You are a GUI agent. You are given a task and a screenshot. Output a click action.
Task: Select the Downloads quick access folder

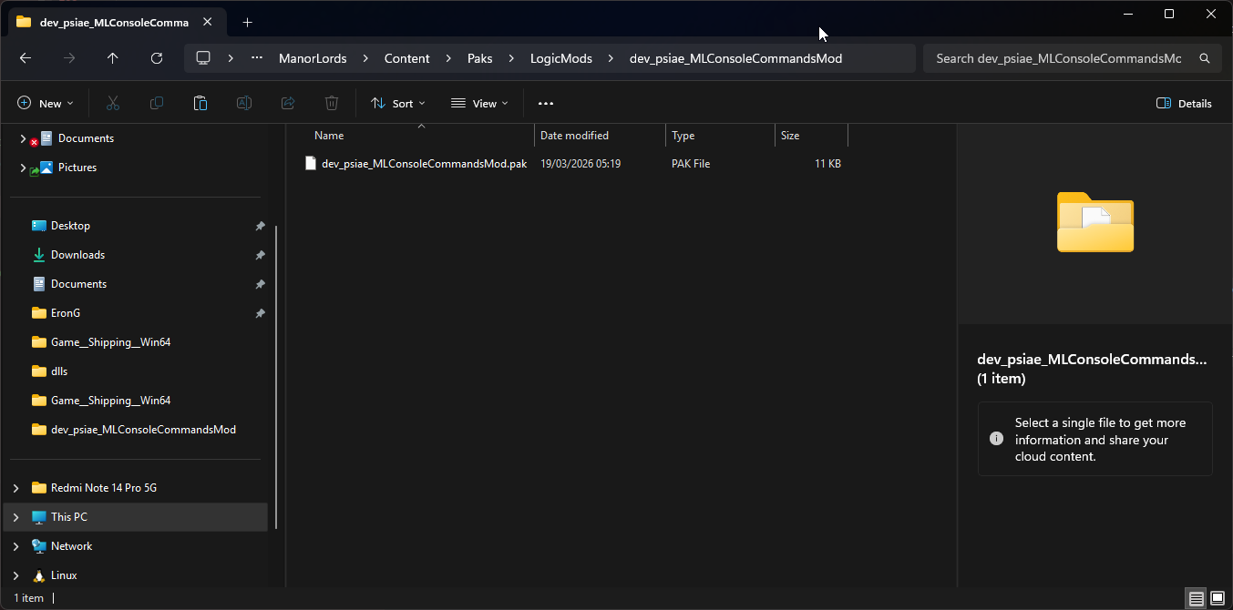[x=77, y=255]
